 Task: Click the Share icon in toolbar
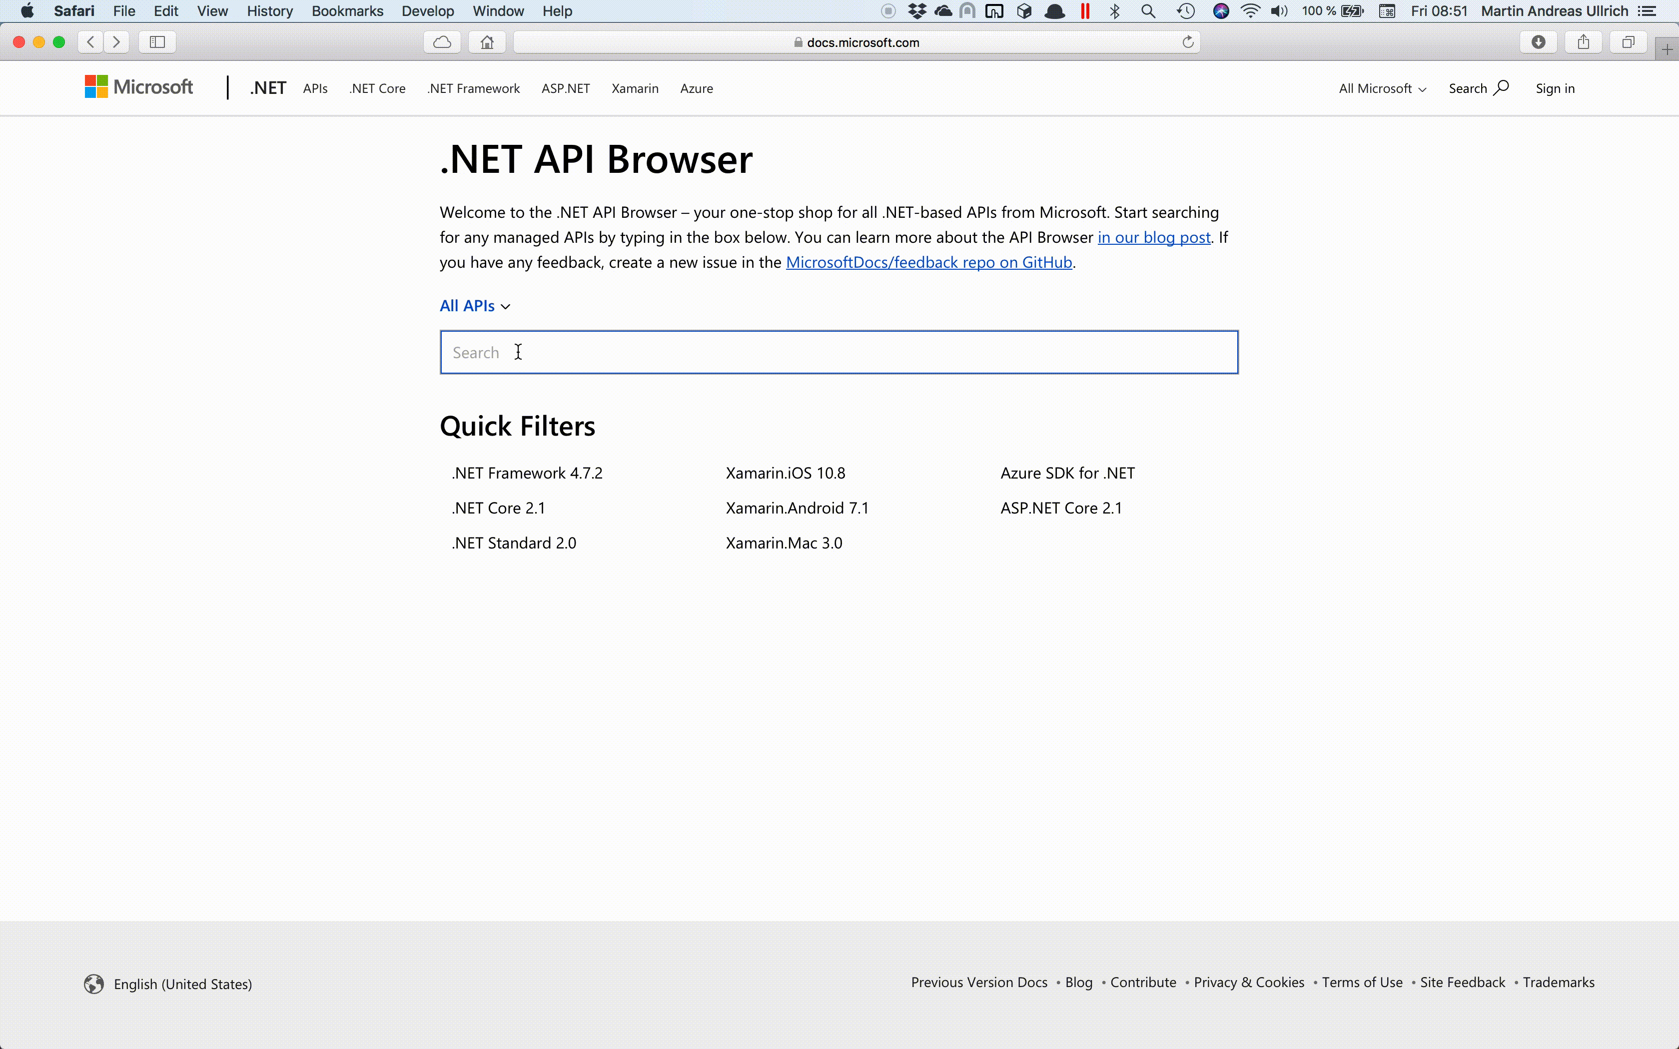coord(1583,42)
